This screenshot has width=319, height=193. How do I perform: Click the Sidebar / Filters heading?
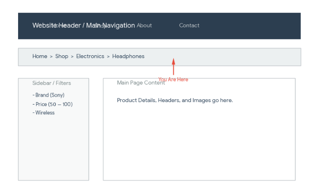click(x=51, y=83)
